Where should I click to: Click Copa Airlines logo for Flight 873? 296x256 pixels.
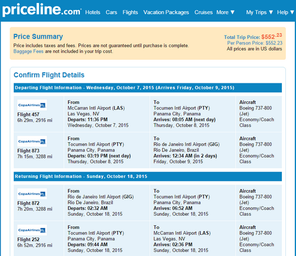(x=32, y=141)
